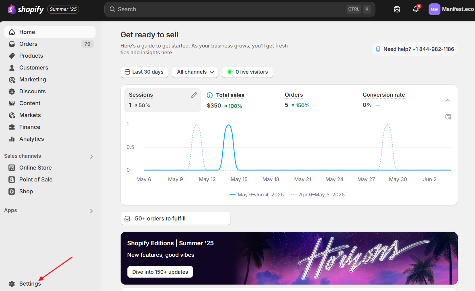Click the Shopify logo in header
The image size is (475, 291).
pos(26,9)
